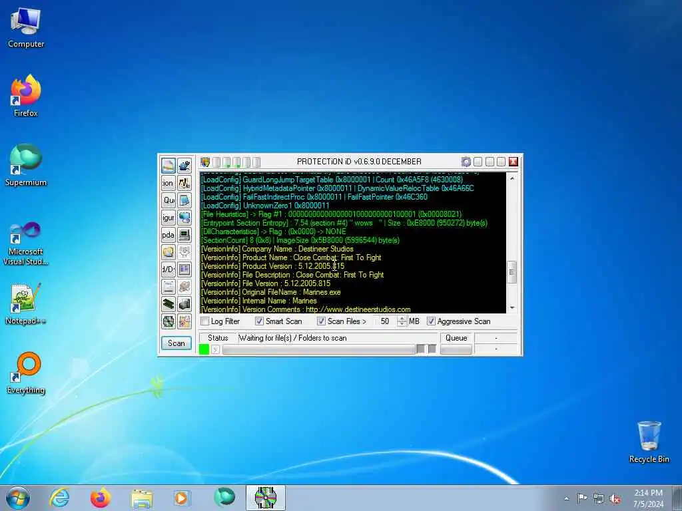Open settings via the gear icon in titlebar
682x511 pixels.
click(466, 162)
